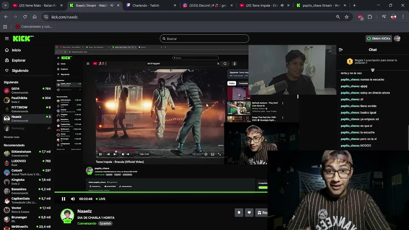
Task: Open a new browser tab
Action: point(354,5)
